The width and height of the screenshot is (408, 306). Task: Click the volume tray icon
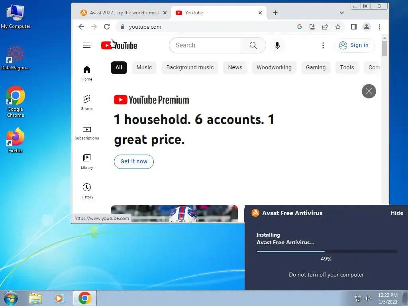tap(368, 298)
